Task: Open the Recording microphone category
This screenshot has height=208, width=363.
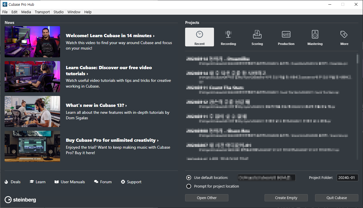Action: point(228,37)
